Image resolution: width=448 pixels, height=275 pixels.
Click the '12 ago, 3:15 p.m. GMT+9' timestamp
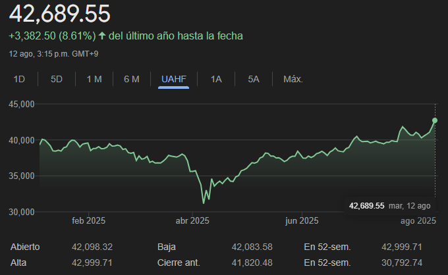pos(54,54)
